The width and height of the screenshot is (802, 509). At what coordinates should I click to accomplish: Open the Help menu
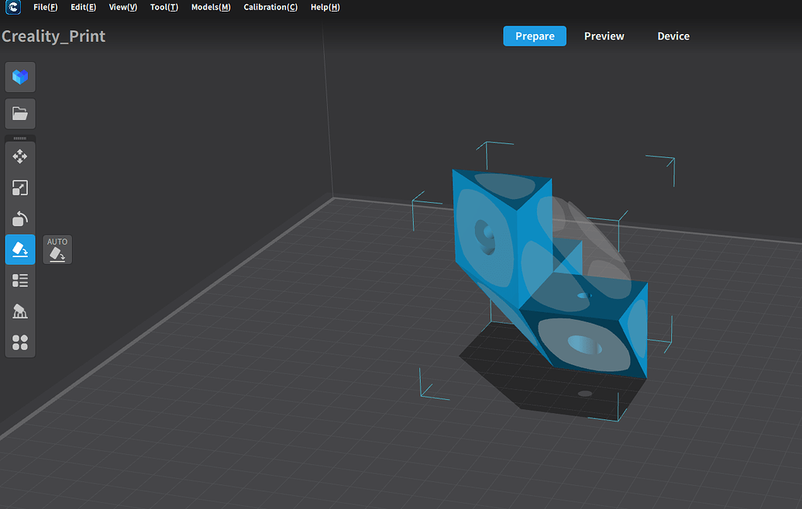pyautogui.click(x=325, y=7)
